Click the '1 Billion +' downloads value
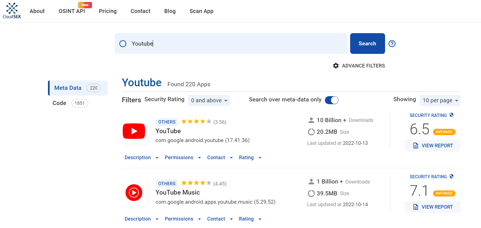 pyautogui.click(x=330, y=182)
